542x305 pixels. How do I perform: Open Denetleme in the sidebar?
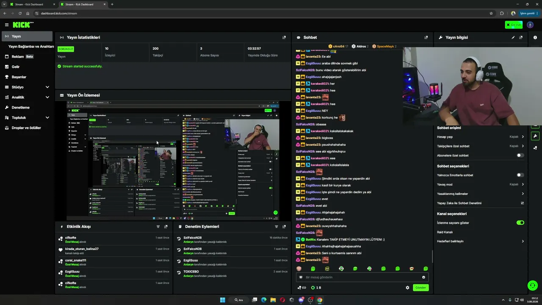coord(28,107)
